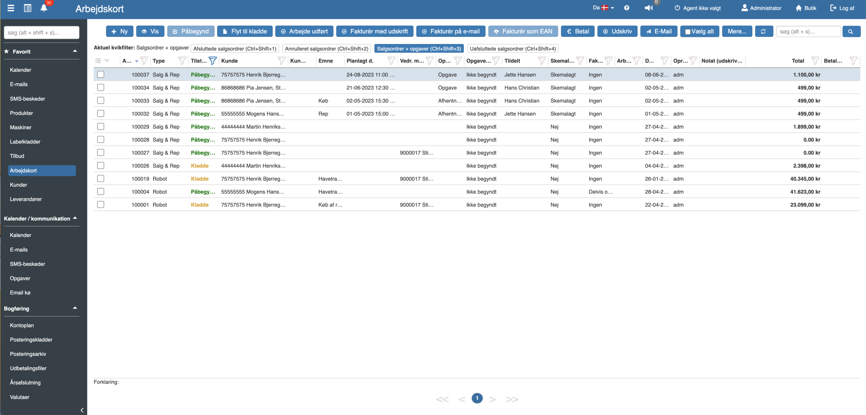Open the column chooser grid icon
The width and height of the screenshot is (866, 415).
pyautogui.click(x=98, y=61)
